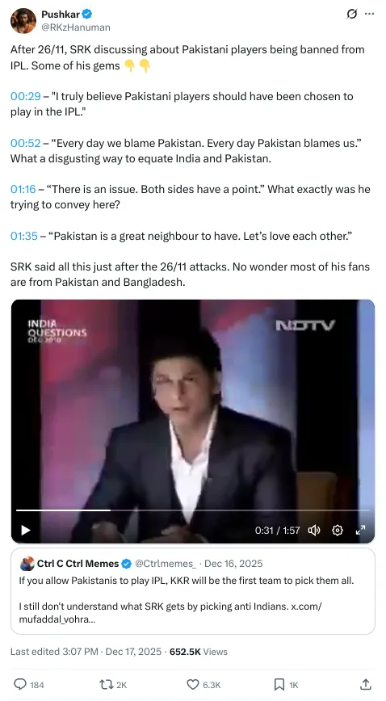
Task: Open video settings gear
Action: 338,531
